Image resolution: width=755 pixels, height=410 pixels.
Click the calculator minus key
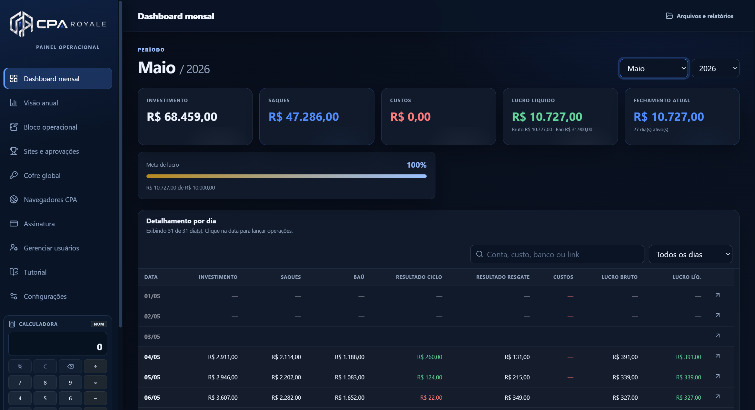click(x=95, y=398)
